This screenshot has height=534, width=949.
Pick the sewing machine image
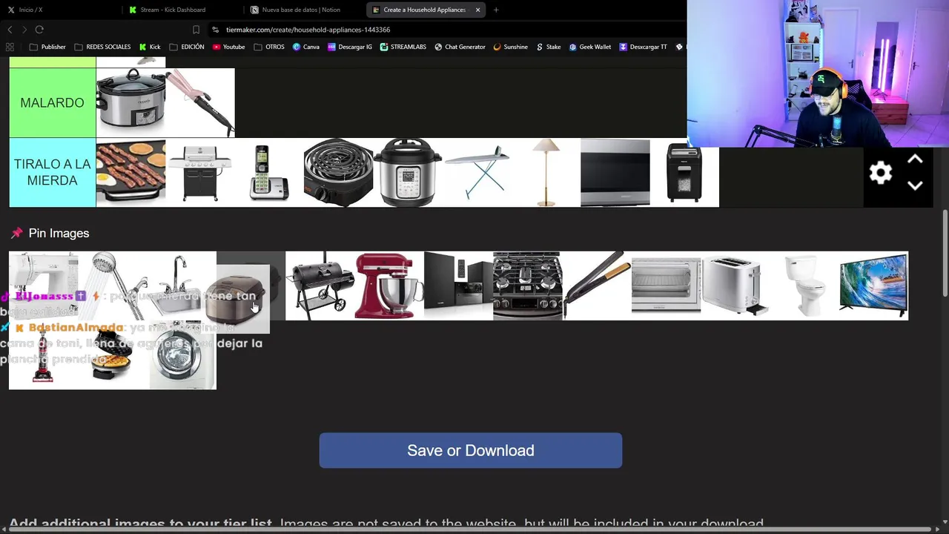pos(43,286)
